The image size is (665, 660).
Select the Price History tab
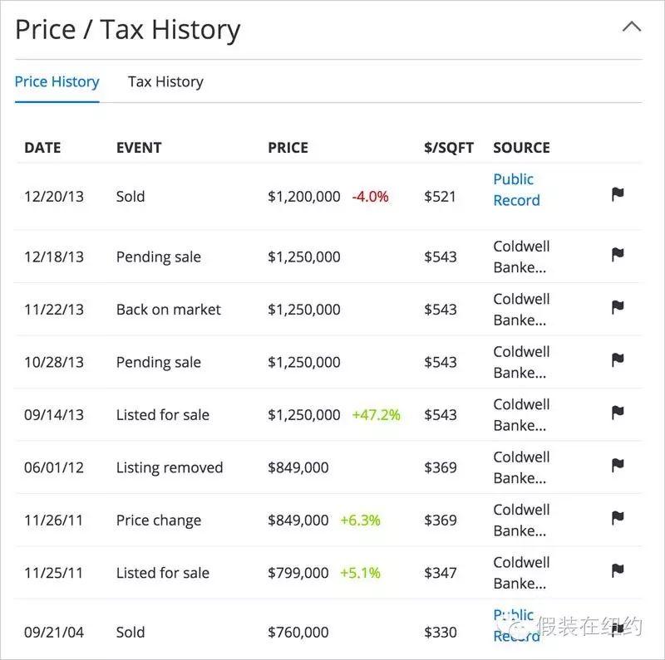click(x=57, y=81)
